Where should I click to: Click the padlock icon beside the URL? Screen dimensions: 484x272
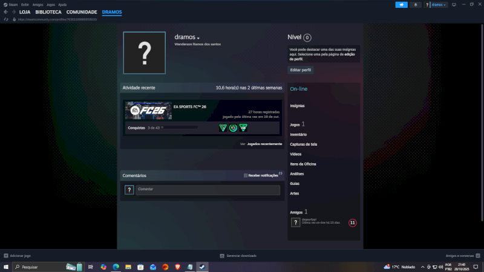(x=14, y=19)
